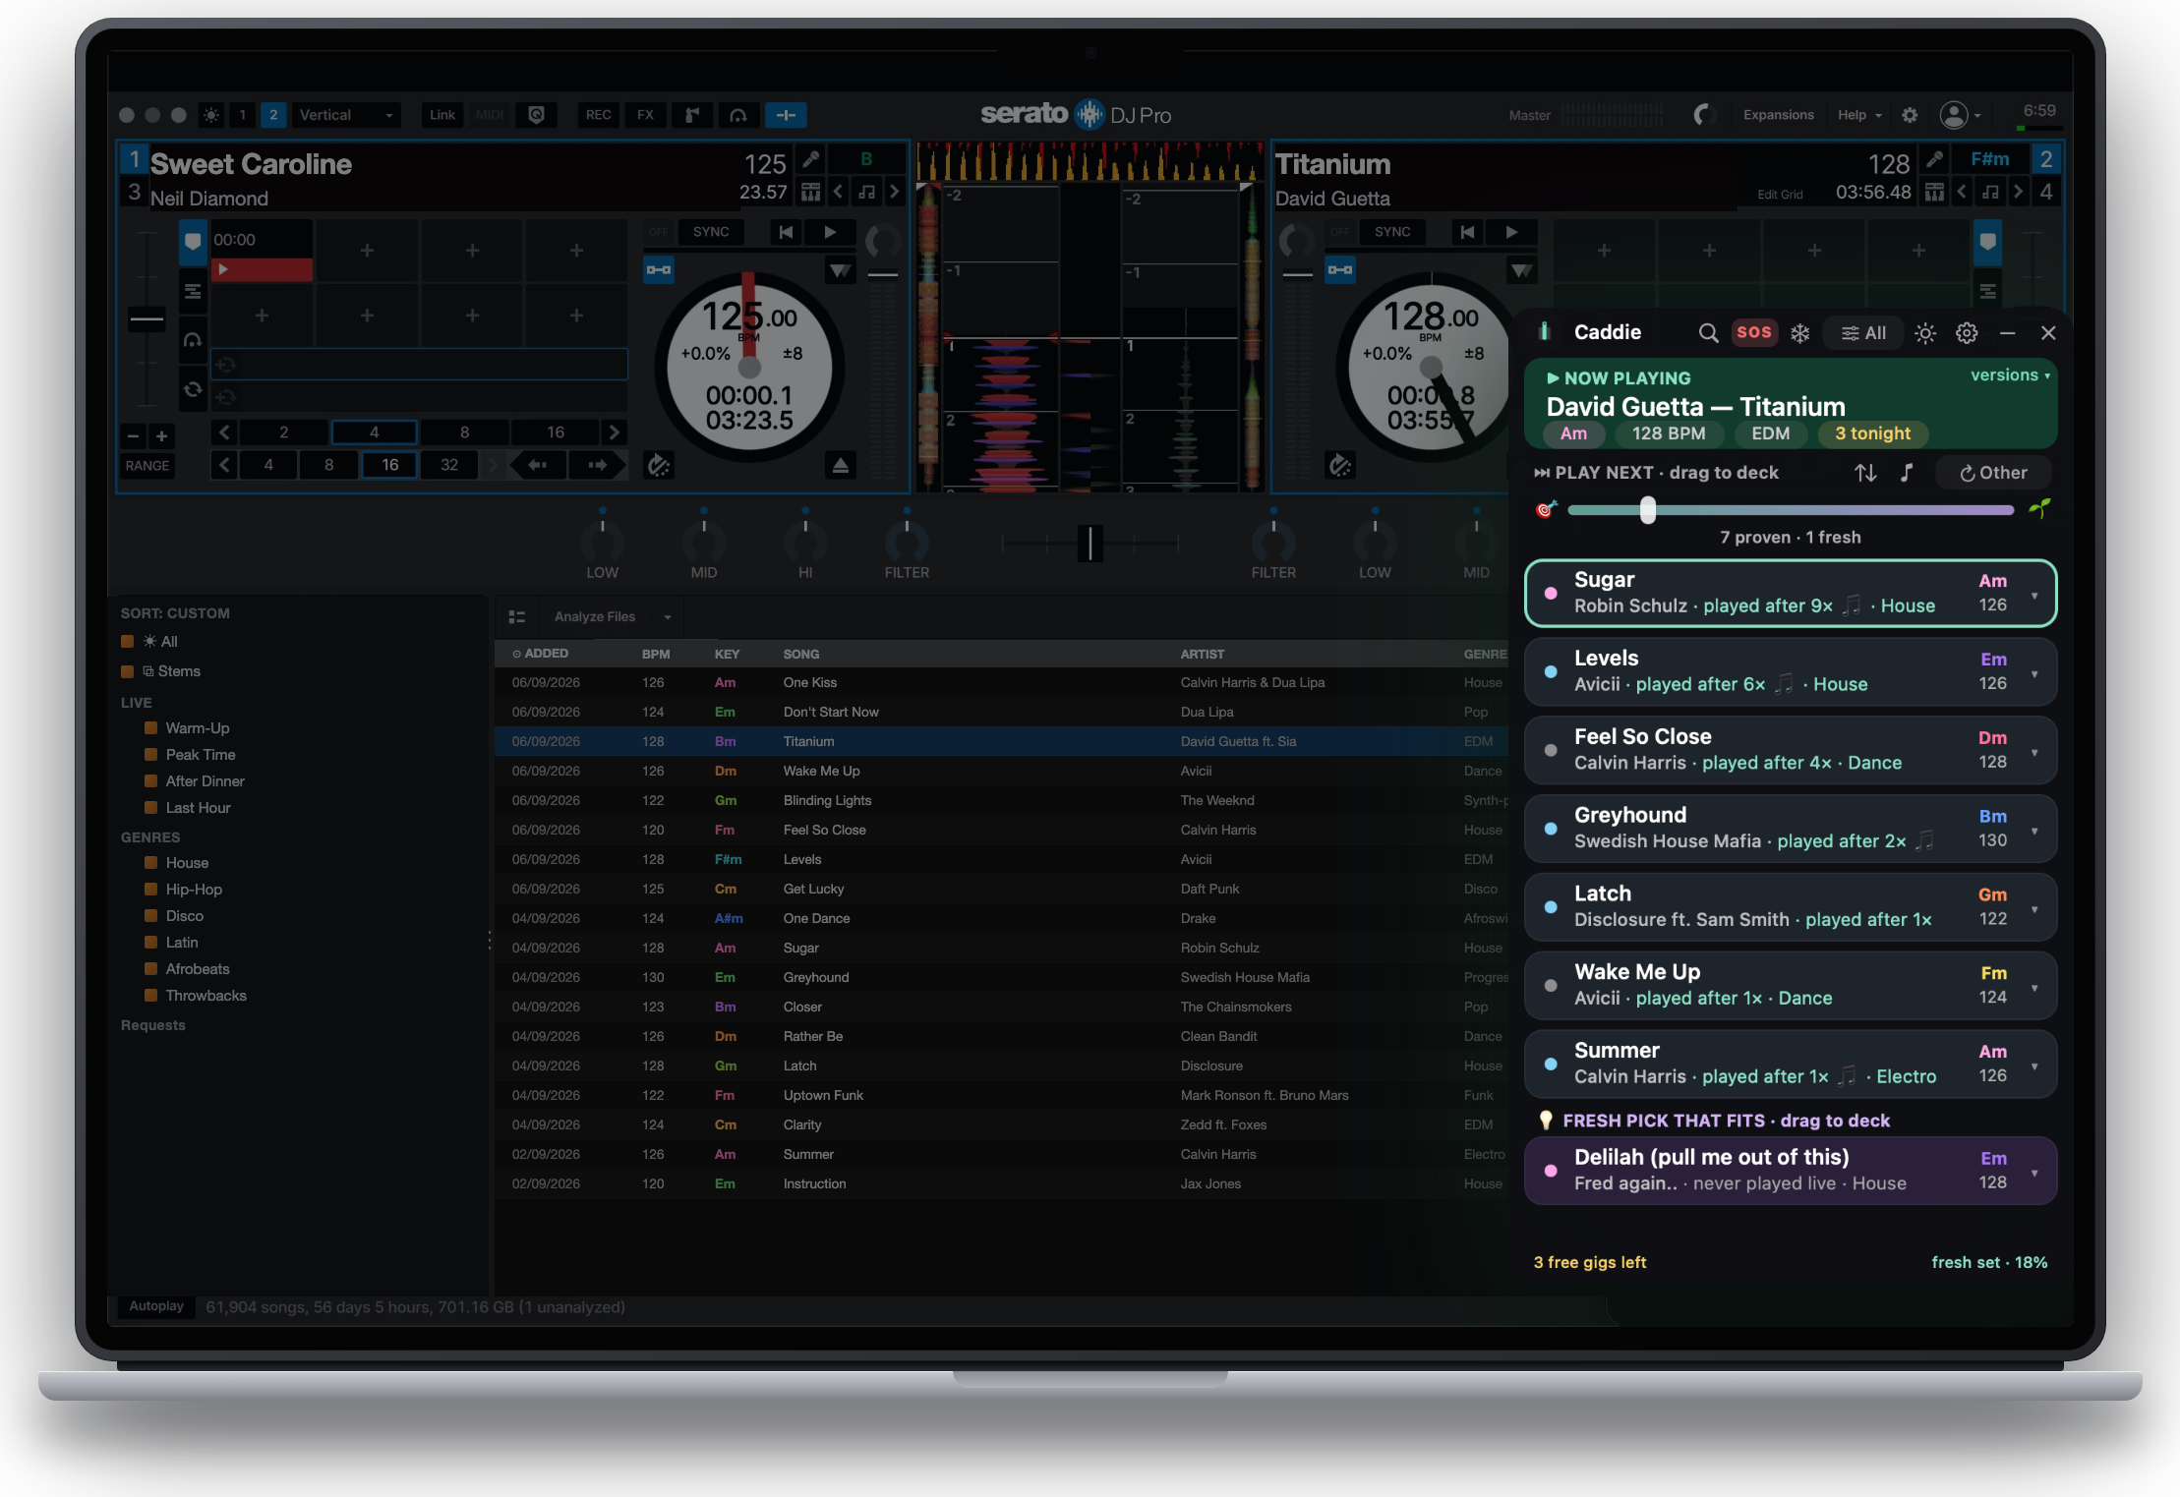Click the headphone cue icon in top toolbar
2180x1497 pixels.
click(x=737, y=115)
